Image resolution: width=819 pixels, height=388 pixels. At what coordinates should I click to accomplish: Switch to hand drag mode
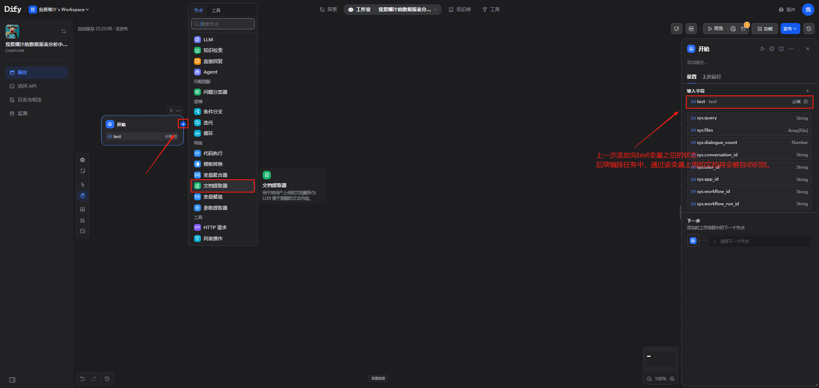[82, 196]
